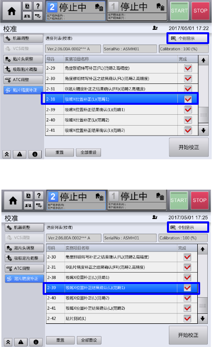Toggle the 完成 checkbox for row 2-42 贴片测试(L)
Viewport: 212px width, 347px height.
[x=187, y=319]
